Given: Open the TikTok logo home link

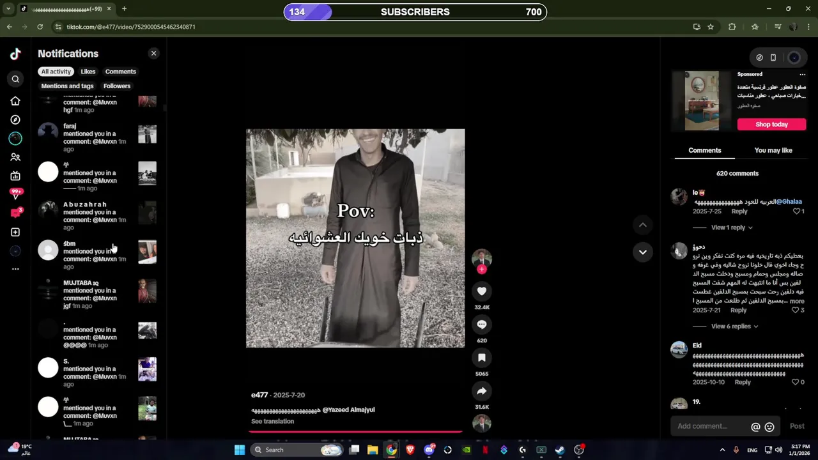Looking at the screenshot, I should (x=15, y=54).
